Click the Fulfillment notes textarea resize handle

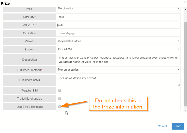[179, 84]
